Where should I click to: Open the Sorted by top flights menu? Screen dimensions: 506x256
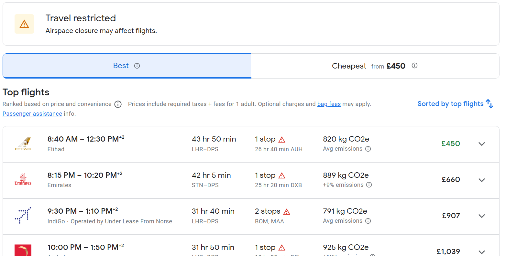click(x=455, y=104)
